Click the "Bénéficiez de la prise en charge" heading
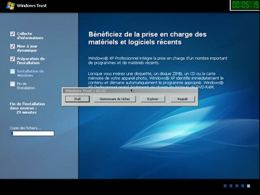This screenshot has width=260, height=195. [x=148, y=38]
